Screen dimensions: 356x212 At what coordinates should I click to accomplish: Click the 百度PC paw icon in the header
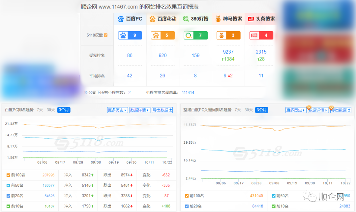tap(121, 19)
